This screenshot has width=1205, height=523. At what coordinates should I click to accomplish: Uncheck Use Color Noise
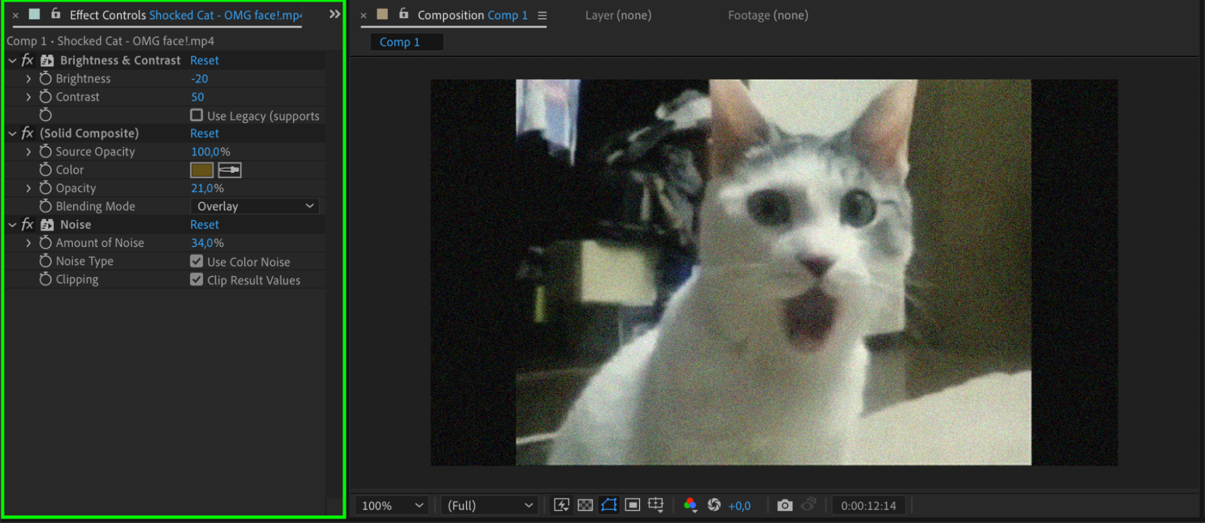pos(197,261)
